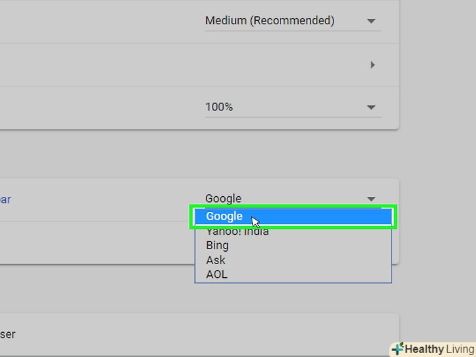476x357 pixels.
Task: Click the arrow beside Medium (Recommended)
Action: coord(371,21)
